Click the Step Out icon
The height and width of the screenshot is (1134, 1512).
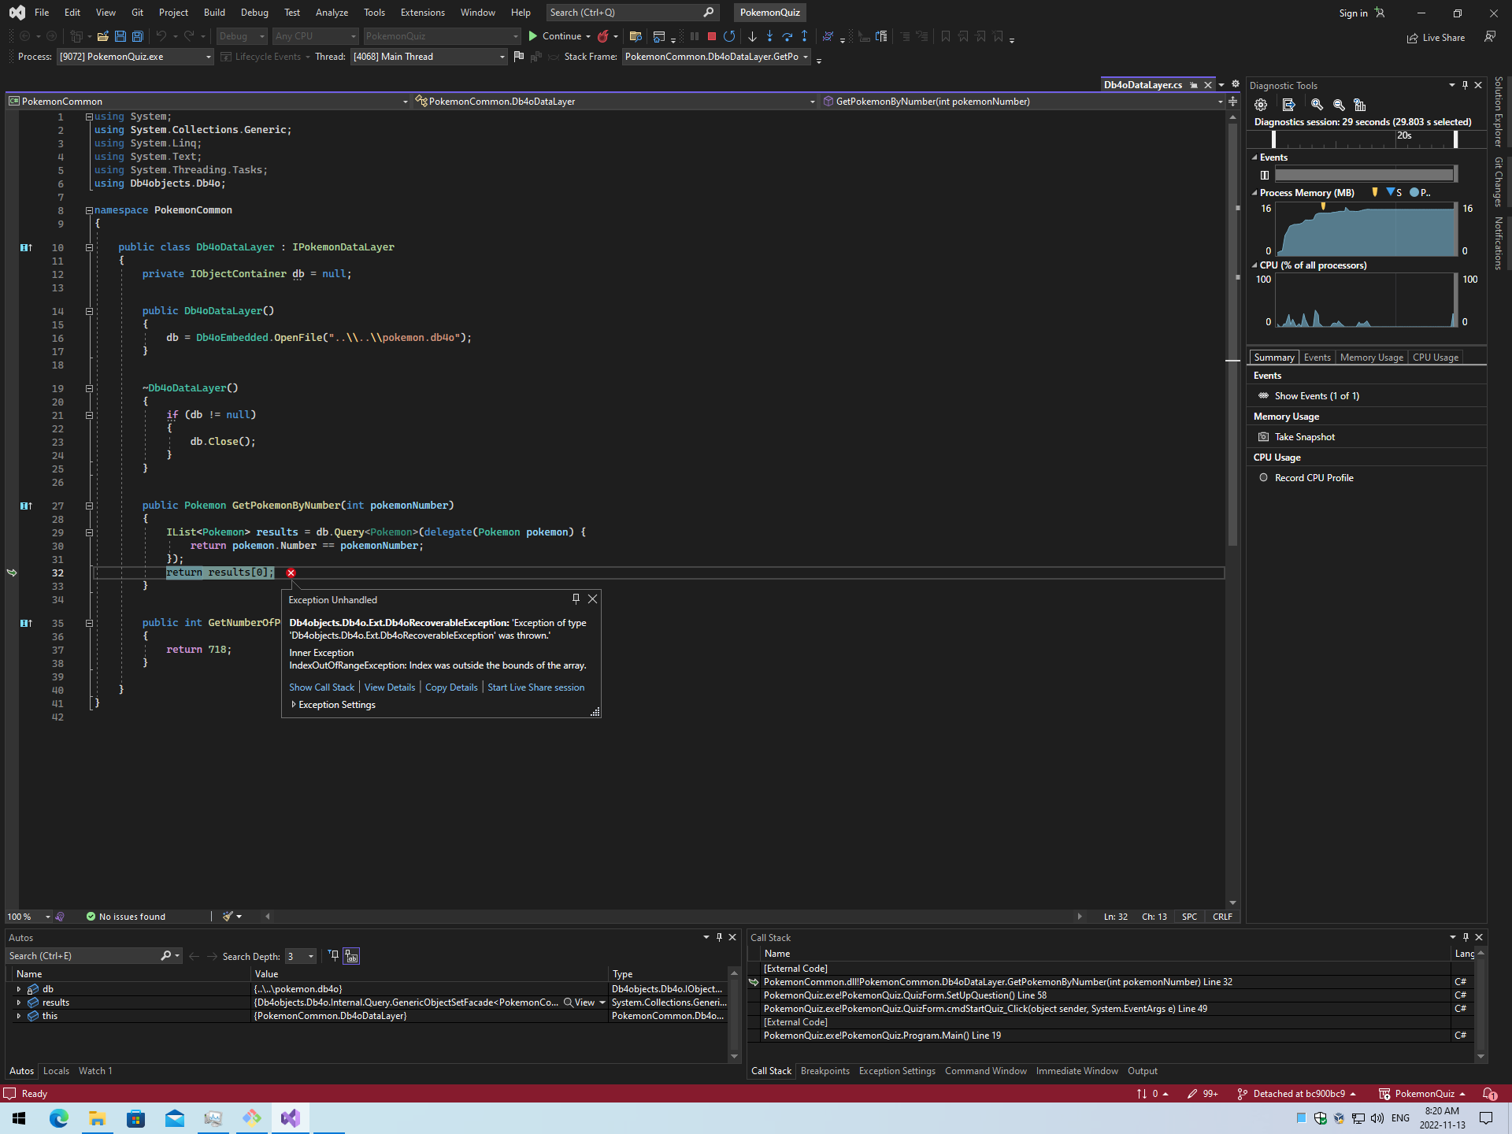coord(804,36)
